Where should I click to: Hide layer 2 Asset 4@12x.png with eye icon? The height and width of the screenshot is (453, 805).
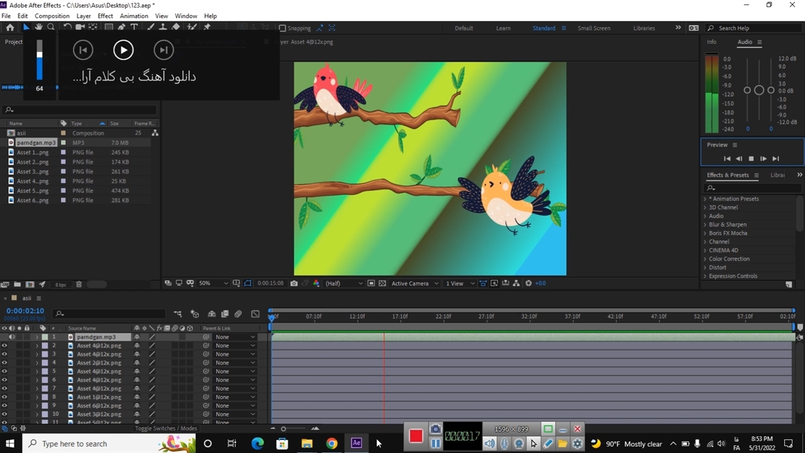click(x=4, y=345)
